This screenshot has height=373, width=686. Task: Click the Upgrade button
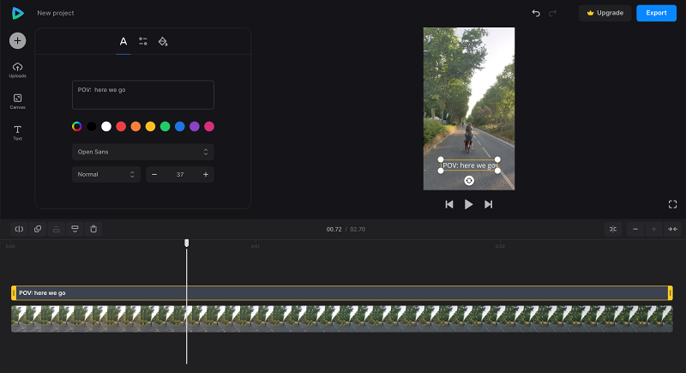(605, 13)
